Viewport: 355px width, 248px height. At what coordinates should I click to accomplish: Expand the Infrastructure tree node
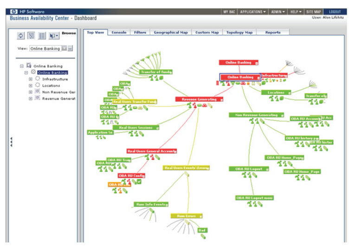tap(31, 79)
